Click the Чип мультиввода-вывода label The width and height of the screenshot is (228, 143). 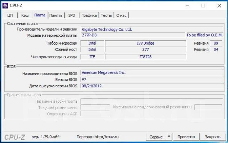(x=54, y=57)
